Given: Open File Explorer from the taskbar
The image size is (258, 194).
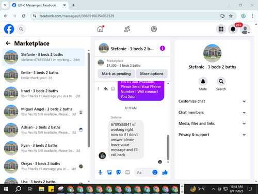Looking at the screenshot, I should (41, 189).
